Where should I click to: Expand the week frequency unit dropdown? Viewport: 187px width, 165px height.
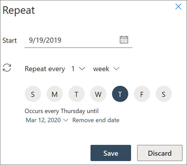click(x=106, y=69)
